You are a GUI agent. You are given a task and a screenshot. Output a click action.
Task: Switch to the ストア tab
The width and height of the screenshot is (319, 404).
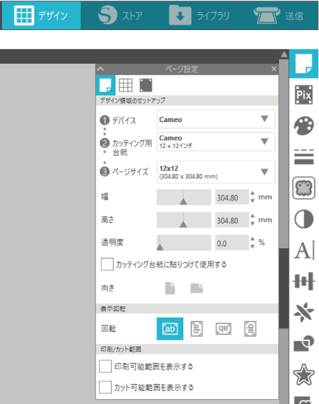pos(121,15)
